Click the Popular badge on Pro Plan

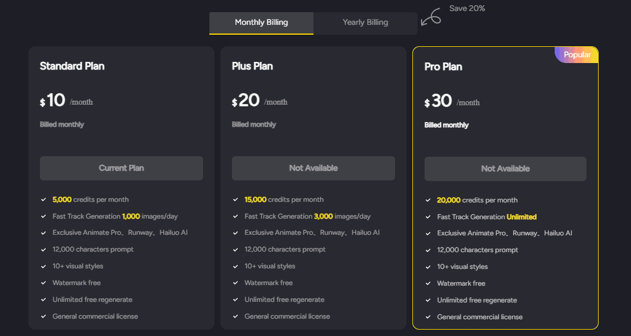pos(577,55)
